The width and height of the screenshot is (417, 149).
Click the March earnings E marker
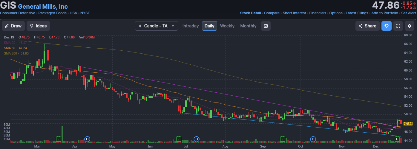59,139
